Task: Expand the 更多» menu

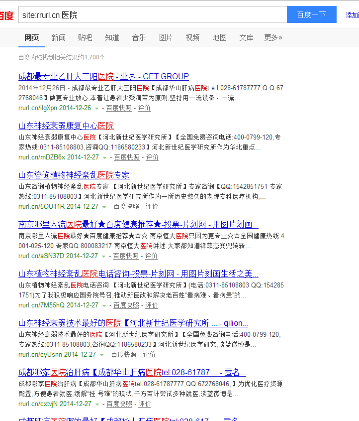Action: (273, 37)
